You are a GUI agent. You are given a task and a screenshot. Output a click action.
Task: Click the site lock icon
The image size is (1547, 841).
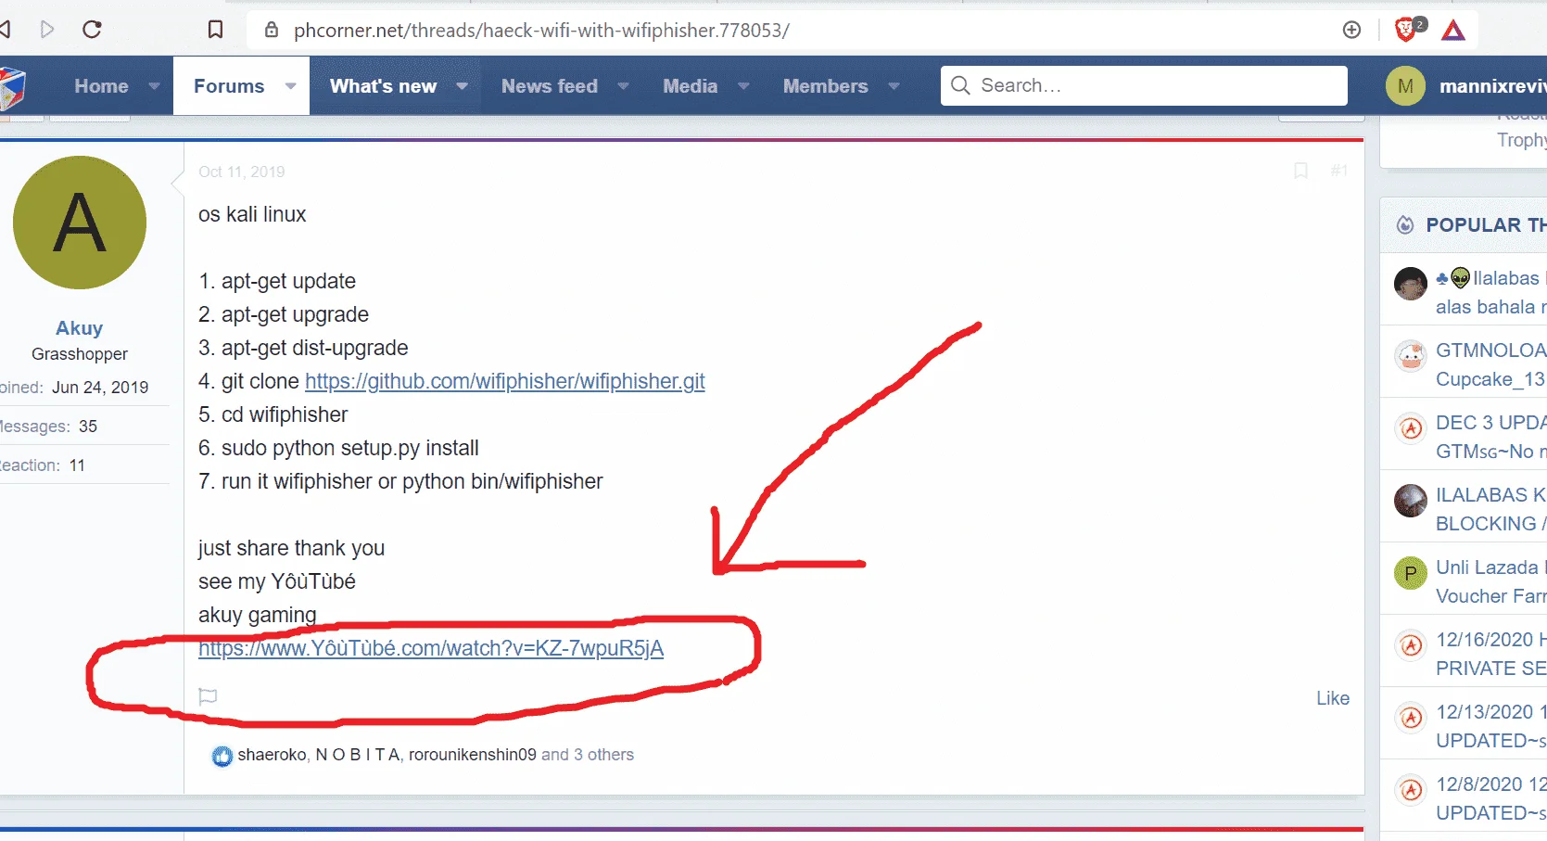point(272,30)
